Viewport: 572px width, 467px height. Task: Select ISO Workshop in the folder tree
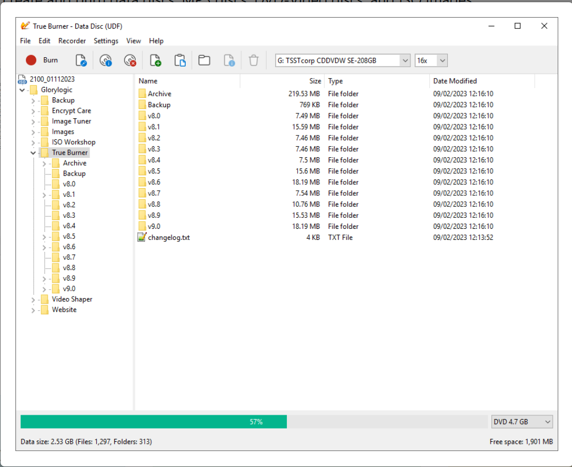(x=74, y=142)
